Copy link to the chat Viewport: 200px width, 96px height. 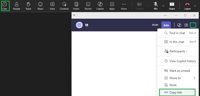click(177, 92)
